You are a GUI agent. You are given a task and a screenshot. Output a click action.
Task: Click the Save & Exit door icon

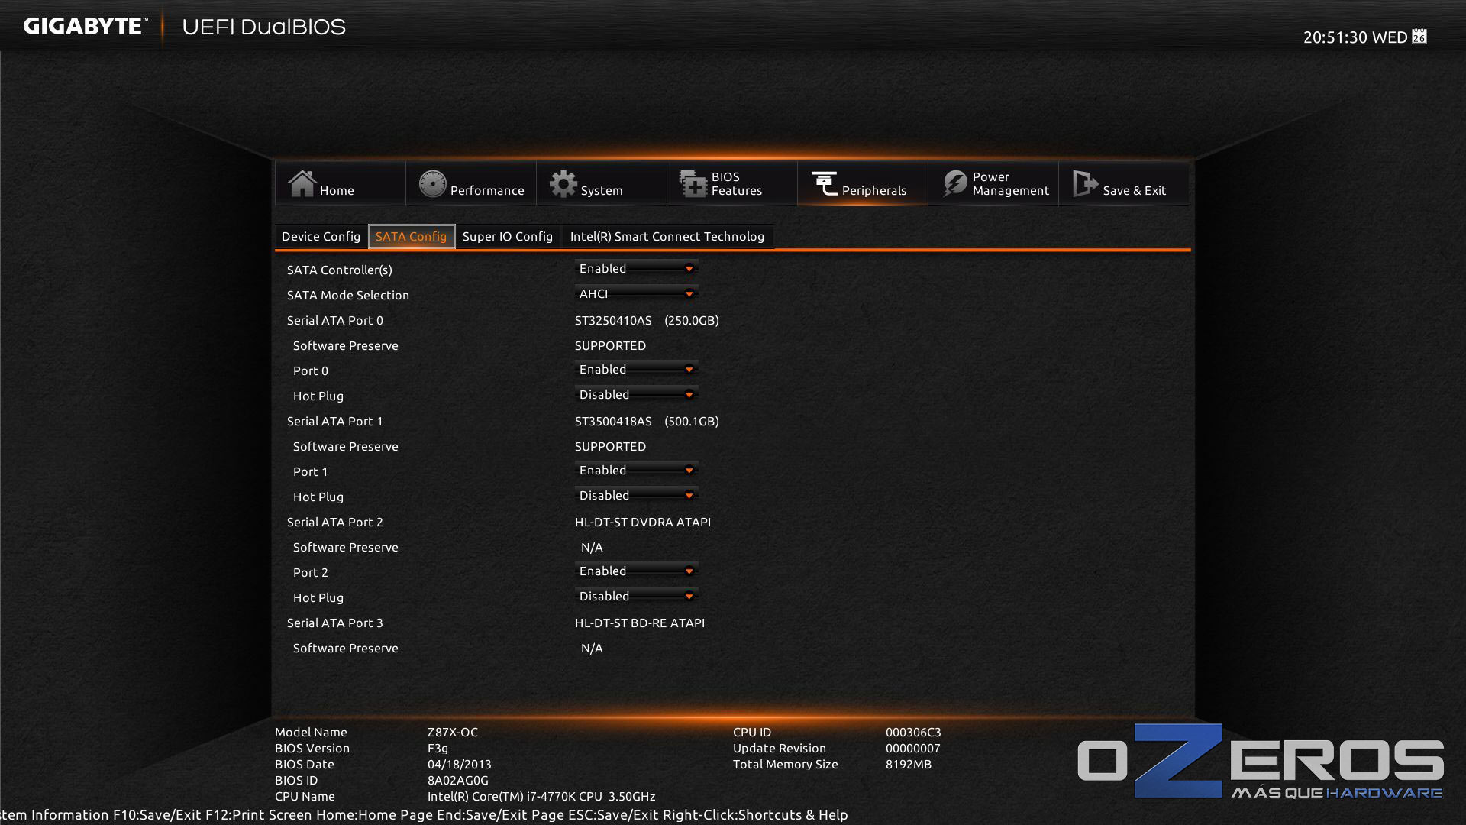click(x=1085, y=183)
